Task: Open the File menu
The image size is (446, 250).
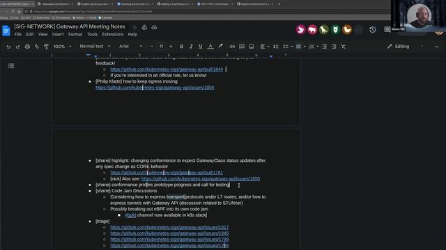Action: (18, 34)
